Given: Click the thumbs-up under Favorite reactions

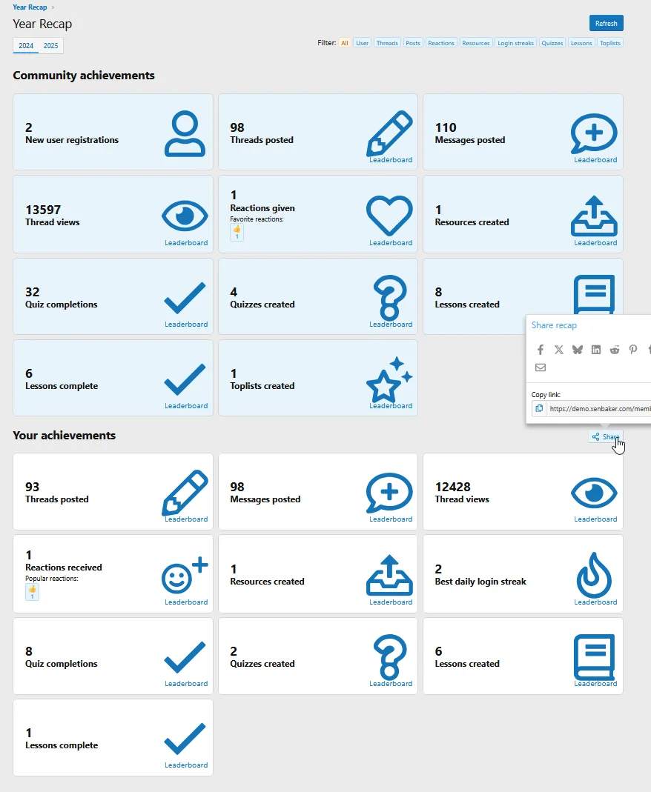Looking at the screenshot, I should point(237,232).
